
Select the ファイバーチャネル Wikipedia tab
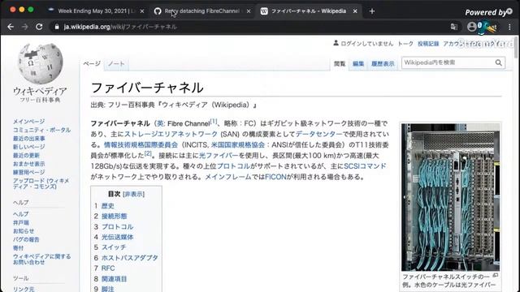tap(309, 11)
